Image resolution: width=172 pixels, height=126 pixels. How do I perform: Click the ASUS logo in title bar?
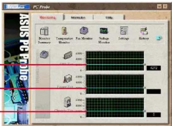(17, 7)
